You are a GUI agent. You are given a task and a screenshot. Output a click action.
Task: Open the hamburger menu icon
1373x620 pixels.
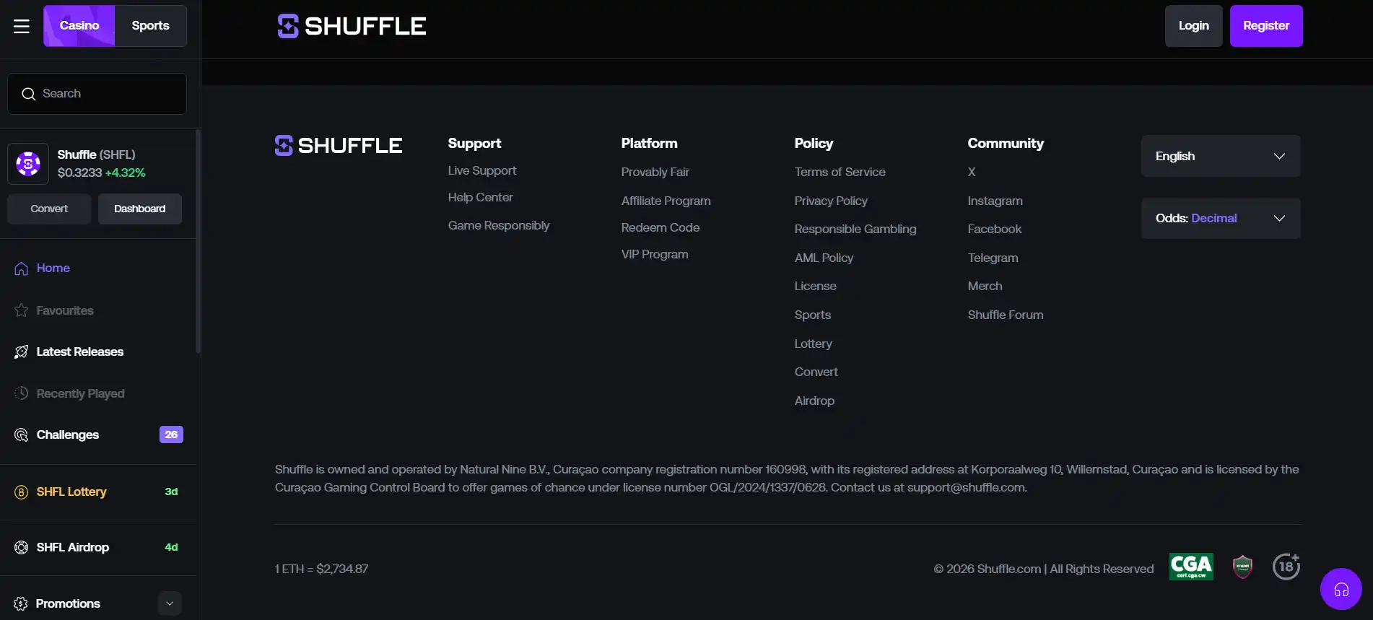22,26
